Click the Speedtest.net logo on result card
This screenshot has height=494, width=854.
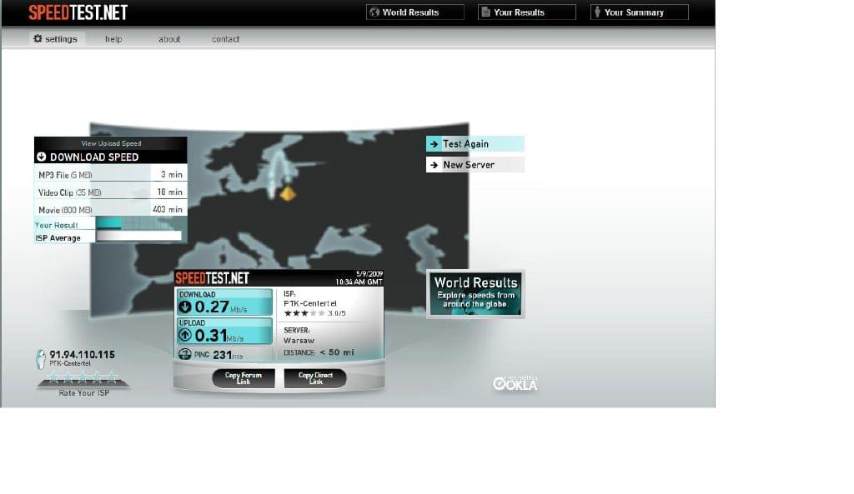(212, 278)
